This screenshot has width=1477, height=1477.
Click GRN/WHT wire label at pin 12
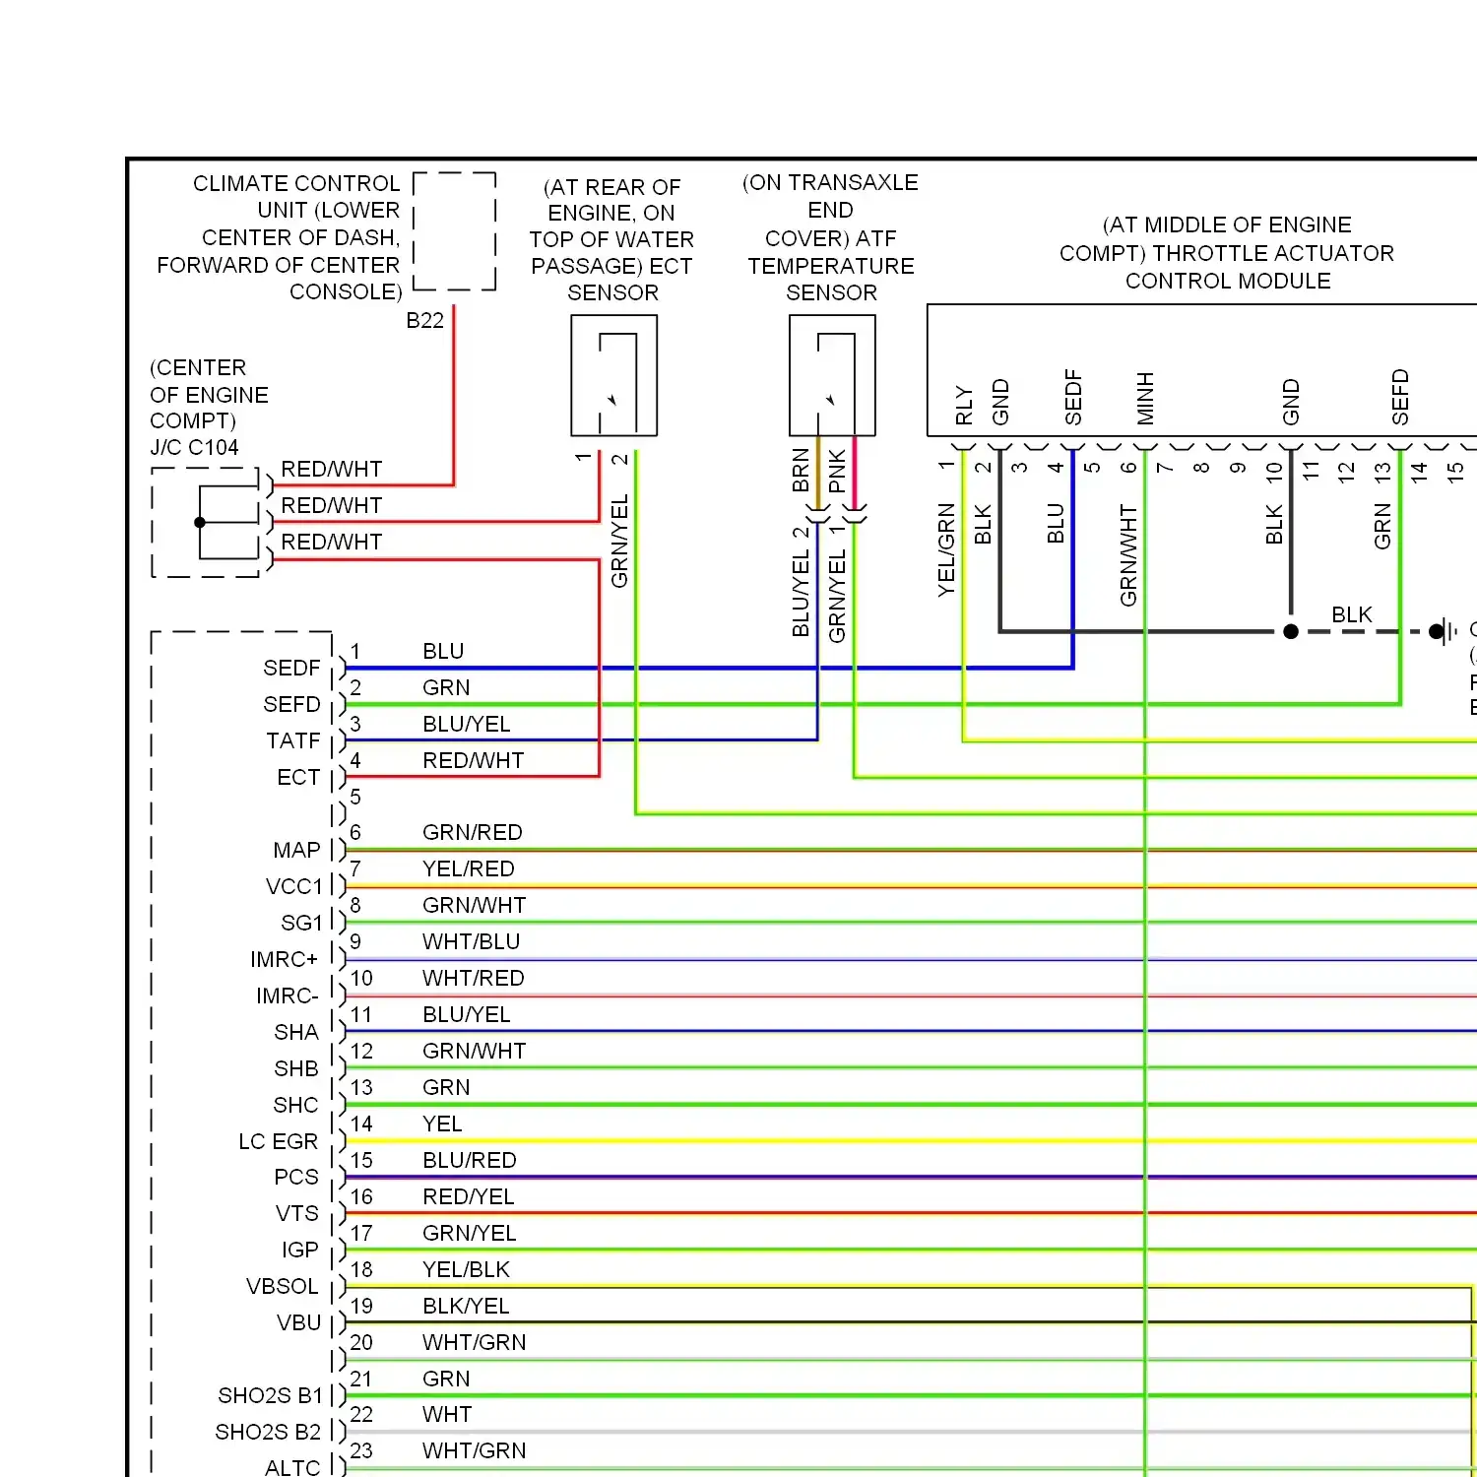tap(475, 1051)
